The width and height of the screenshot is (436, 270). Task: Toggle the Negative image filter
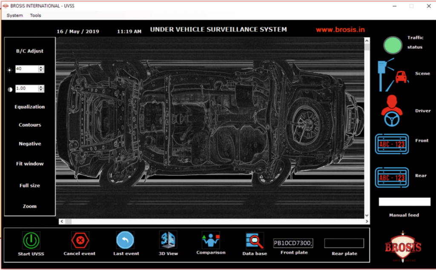[x=30, y=144]
